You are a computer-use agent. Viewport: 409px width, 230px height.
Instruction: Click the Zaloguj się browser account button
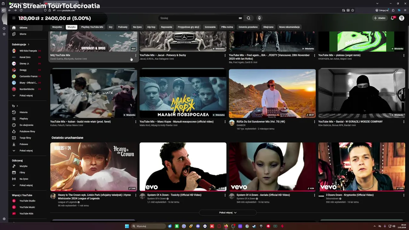[382, 10]
